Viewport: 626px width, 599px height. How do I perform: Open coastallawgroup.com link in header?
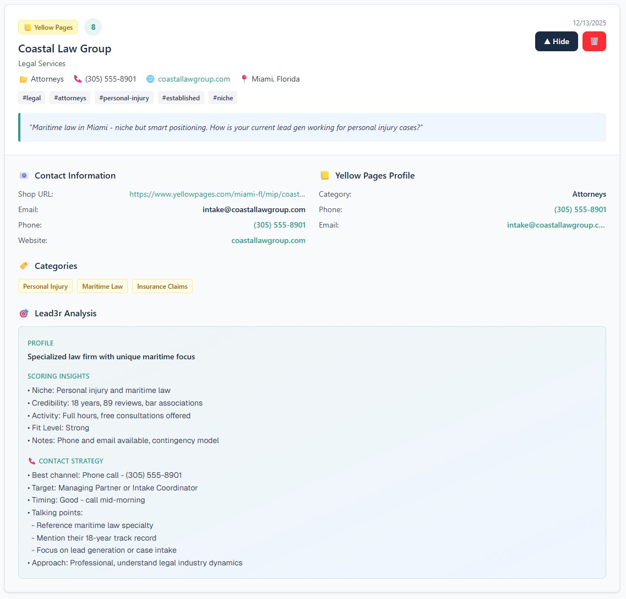click(x=194, y=79)
